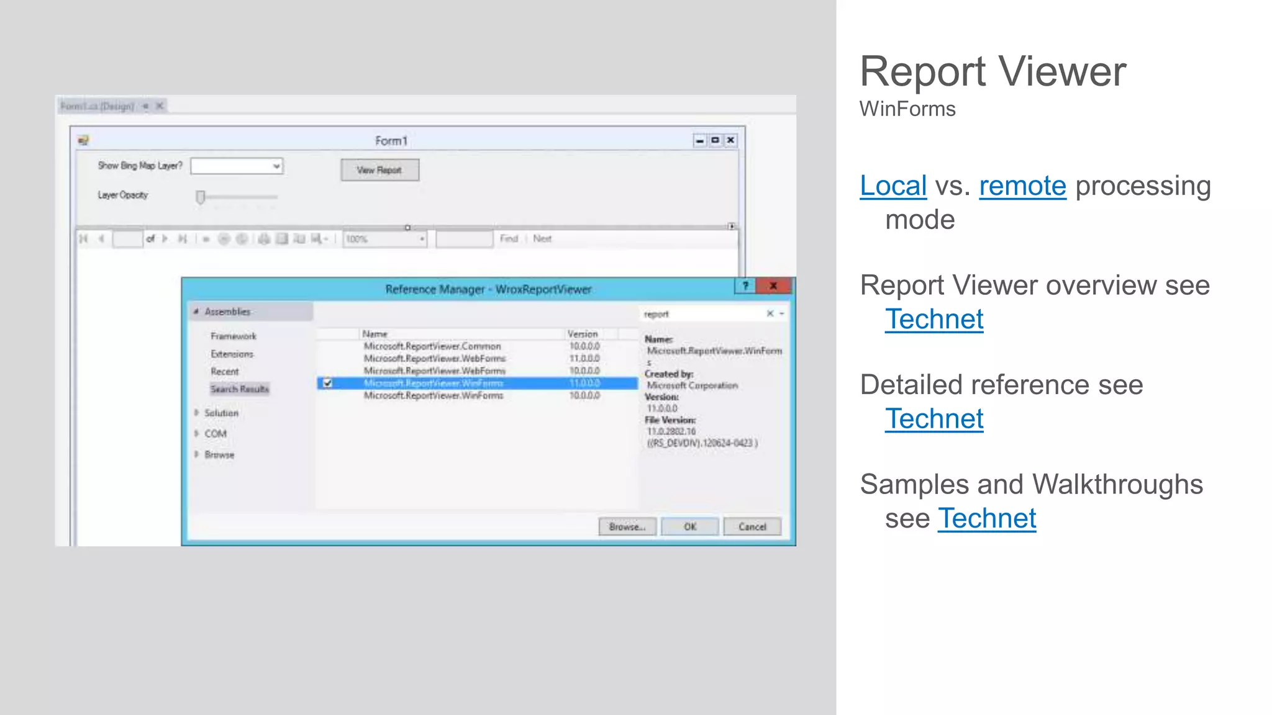Click the smart tag arrow on ReportViewer control
Image resolution: width=1272 pixels, height=715 pixels.
click(x=732, y=227)
